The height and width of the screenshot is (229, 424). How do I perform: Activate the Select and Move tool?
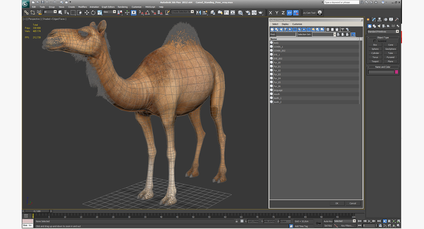click(87, 13)
